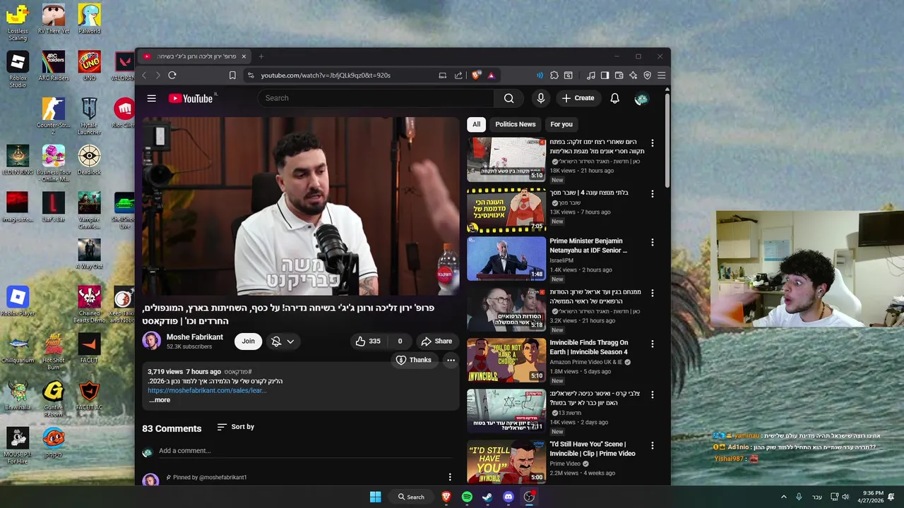Dislike the video with thumbs-down
This screenshot has width=904, height=508.
[399, 341]
